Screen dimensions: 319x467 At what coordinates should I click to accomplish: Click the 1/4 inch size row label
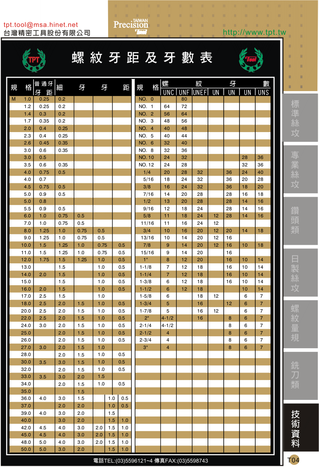(147, 173)
